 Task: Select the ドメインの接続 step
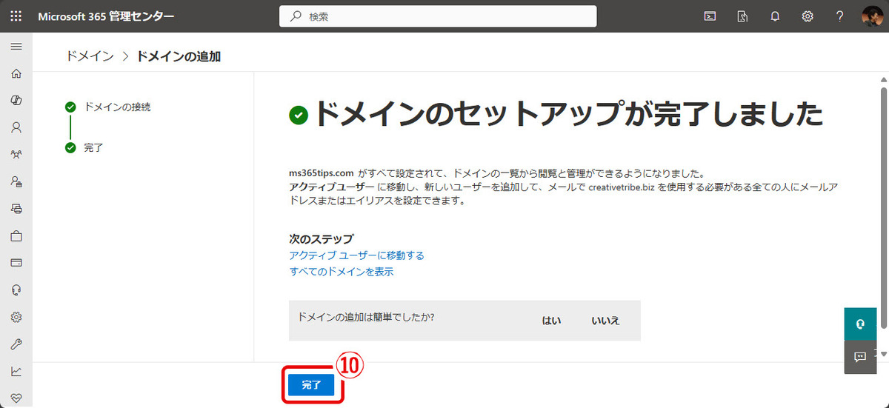[x=117, y=107]
